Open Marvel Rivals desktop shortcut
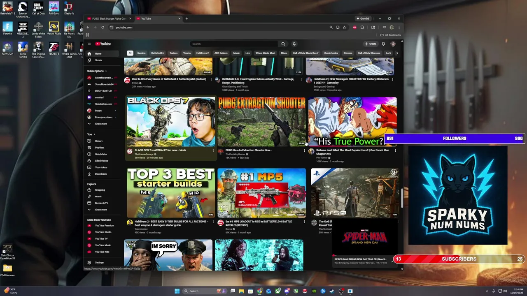The width and height of the screenshot is (527, 296). click(x=54, y=29)
